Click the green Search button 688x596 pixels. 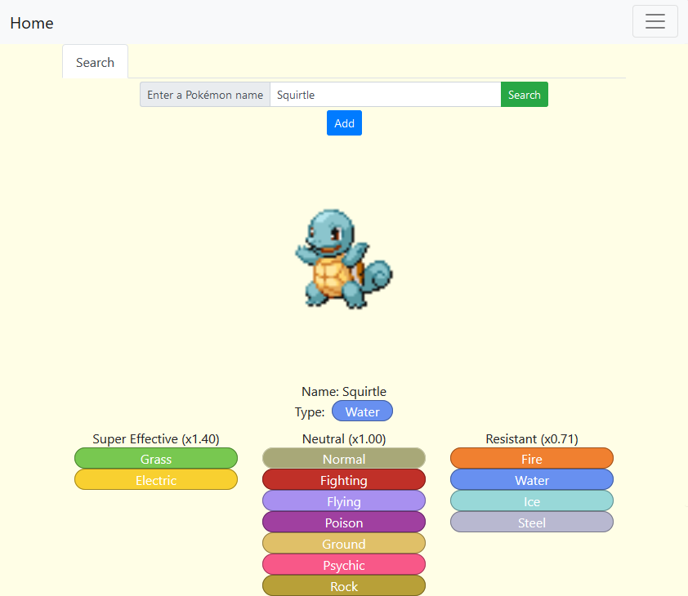[x=525, y=94]
